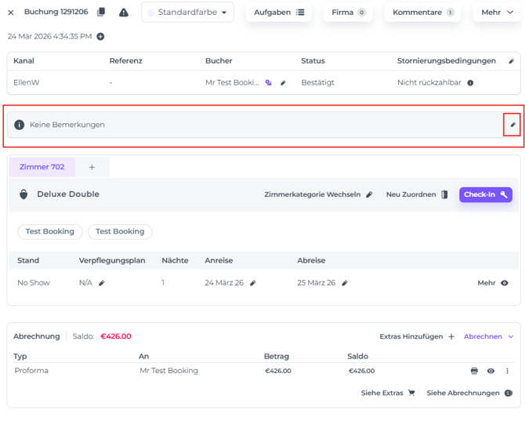The image size is (525, 421).
Task: Expand the Mehr menu at top right
Action: coord(495,13)
